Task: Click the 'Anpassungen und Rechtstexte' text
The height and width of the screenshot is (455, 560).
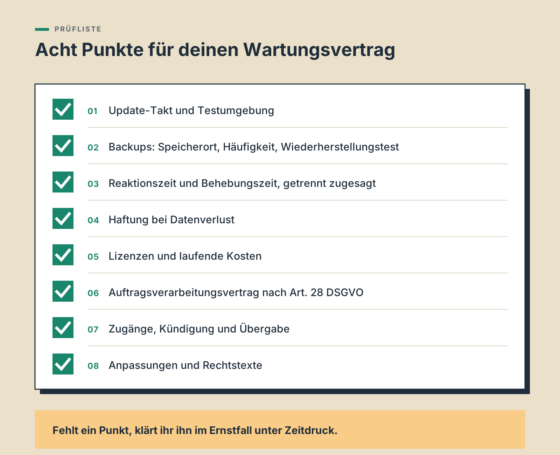Action: (x=185, y=365)
